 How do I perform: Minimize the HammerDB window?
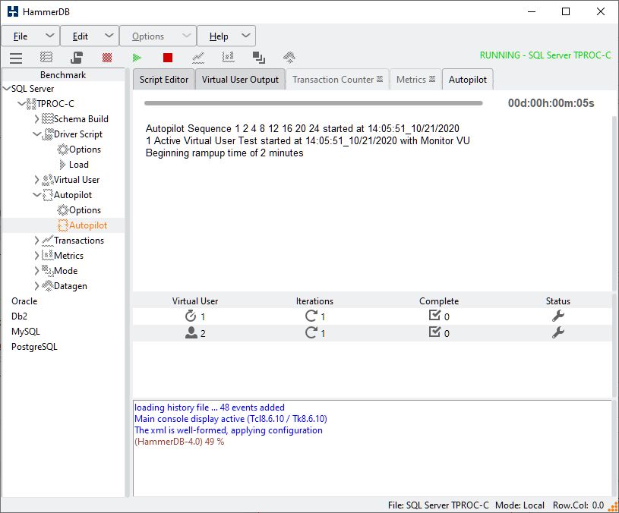[532, 11]
